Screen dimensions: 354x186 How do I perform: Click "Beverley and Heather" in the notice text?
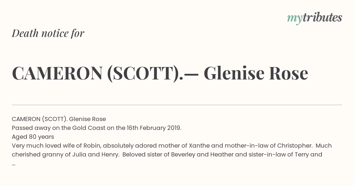[x=198, y=154]
